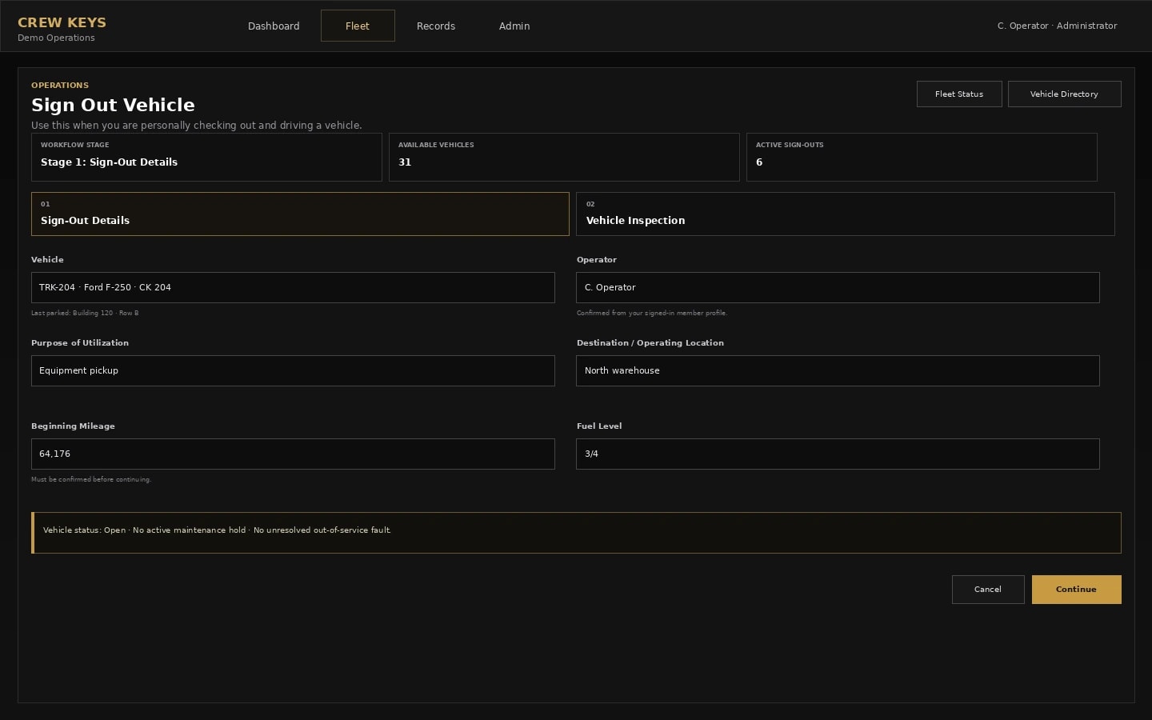1152x720 pixels.
Task: Click "Must be confirmed before continuing" hint
Action: [91, 479]
